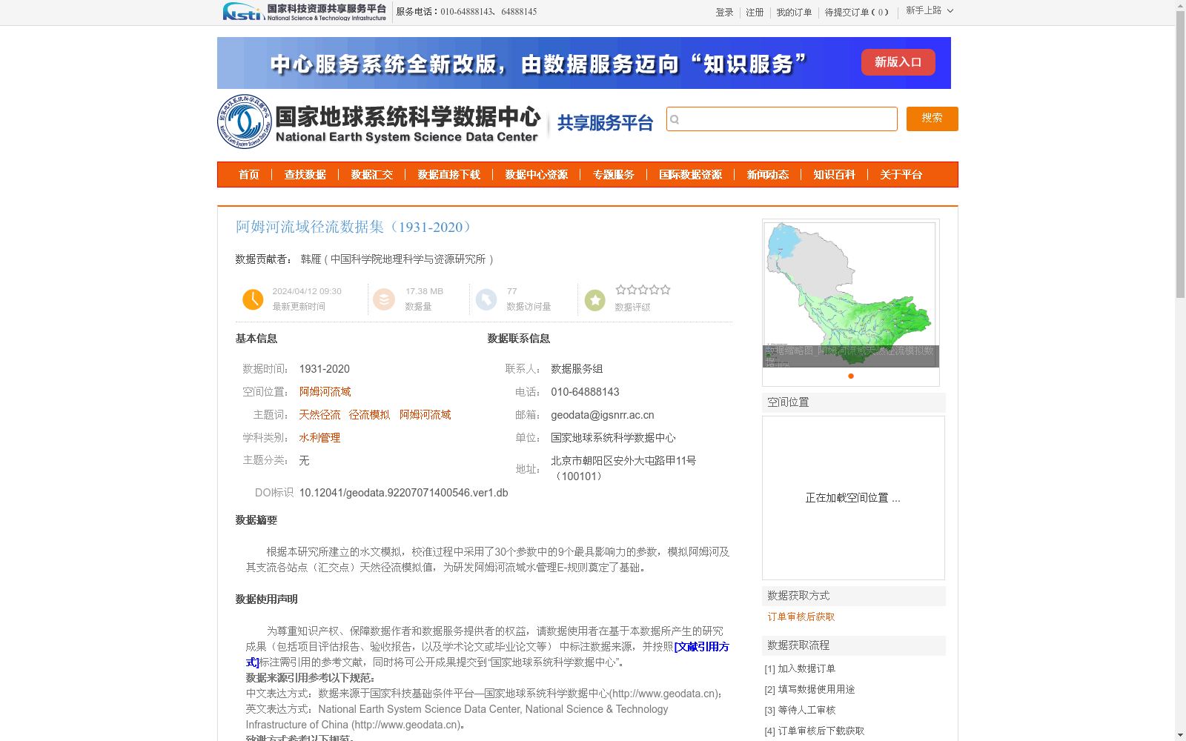Click the 径流模拟 keyword link
Viewport: 1186px width, 741px height.
[369, 414]
